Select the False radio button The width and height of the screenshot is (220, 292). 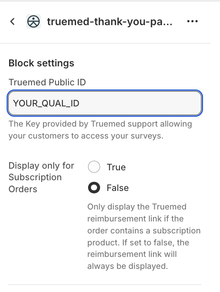coord(94,188)
